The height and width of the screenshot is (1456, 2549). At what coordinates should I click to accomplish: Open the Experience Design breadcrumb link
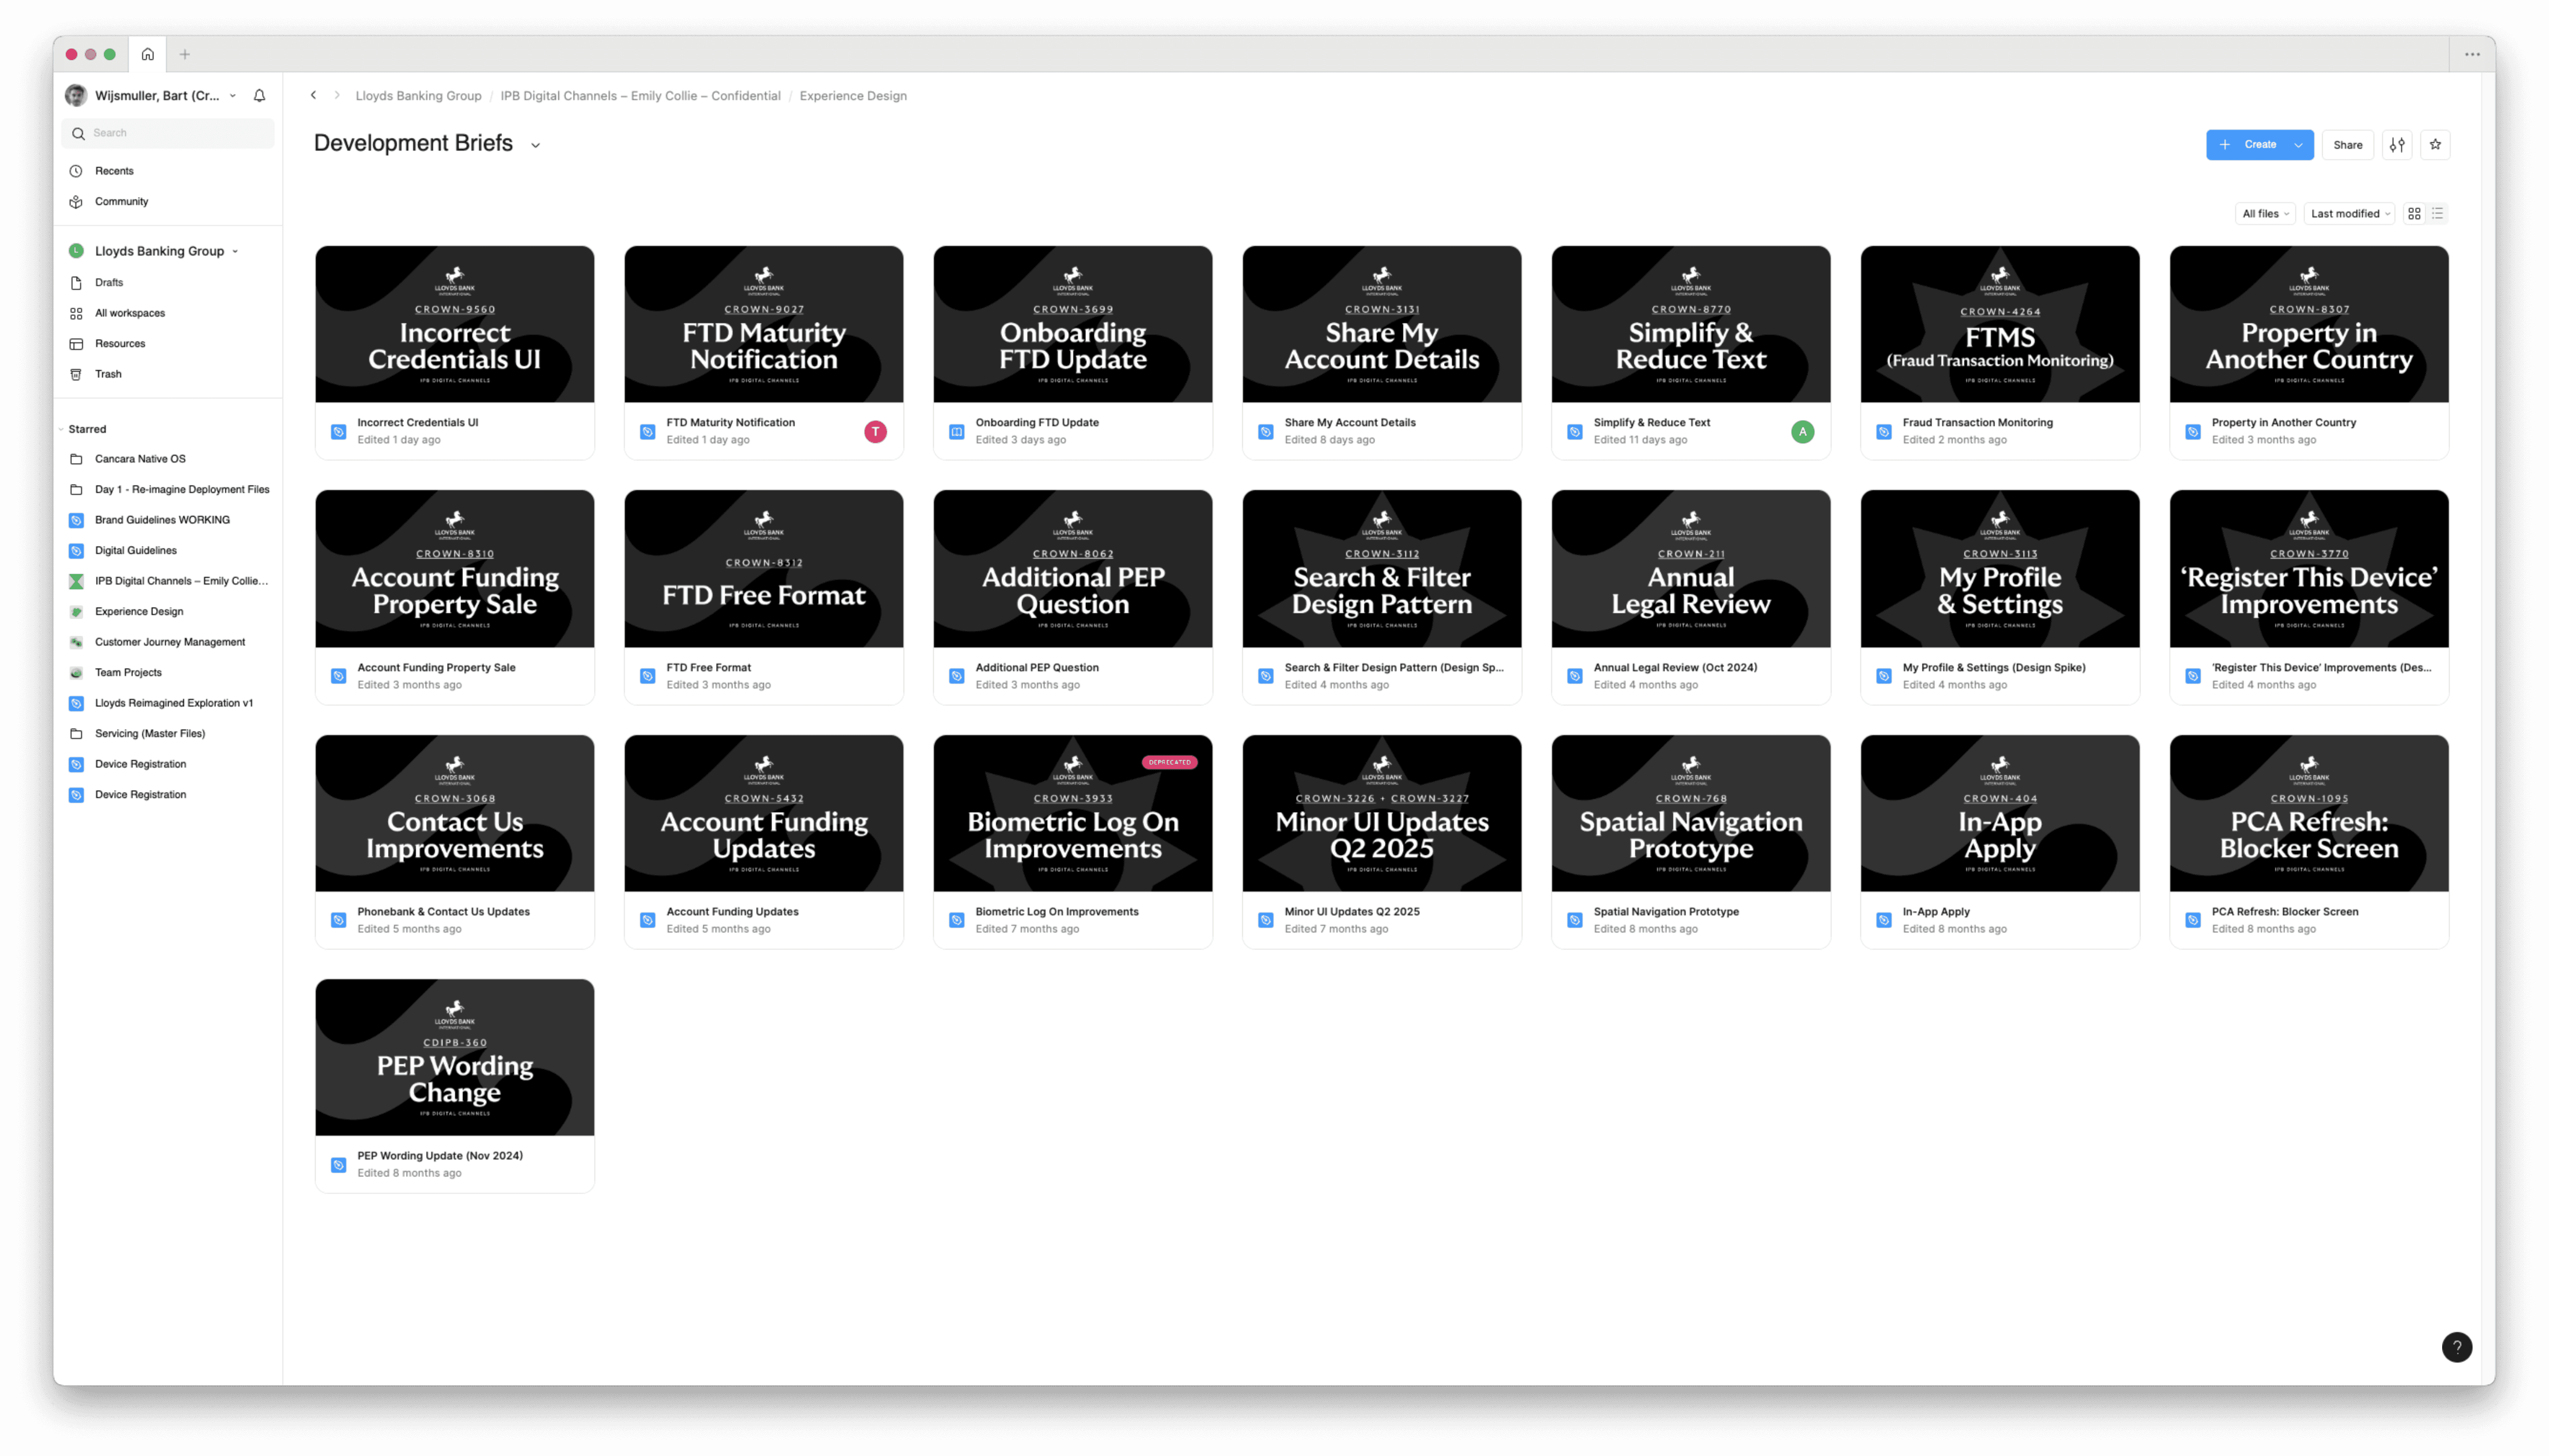[x=852, y=96]
